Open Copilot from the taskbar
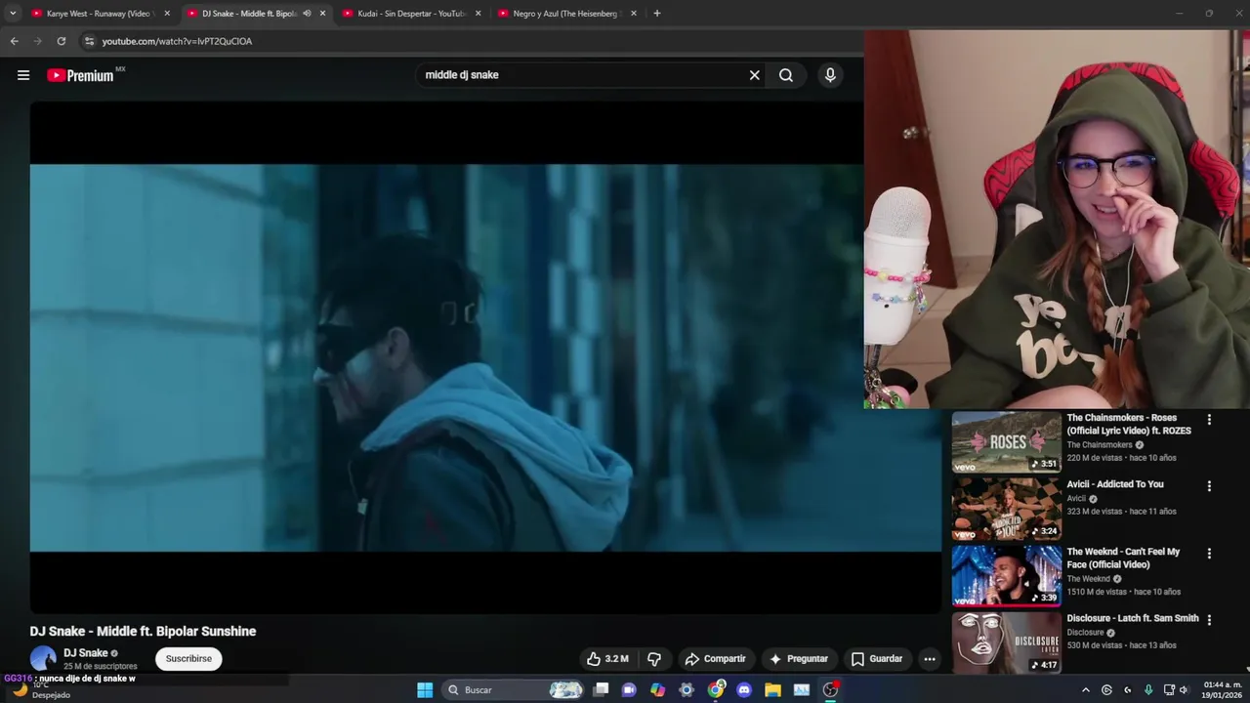The width and height of the screenshot is (1250, 703). [x=657, y=690]
